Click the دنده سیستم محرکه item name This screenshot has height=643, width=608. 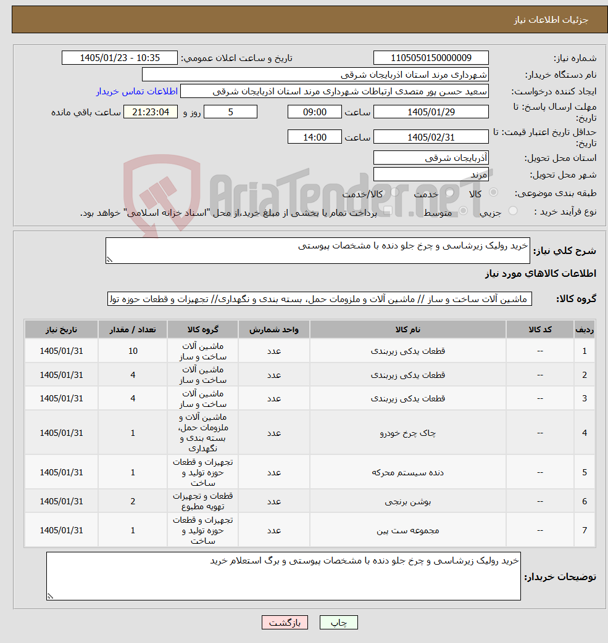pos(407,472)
